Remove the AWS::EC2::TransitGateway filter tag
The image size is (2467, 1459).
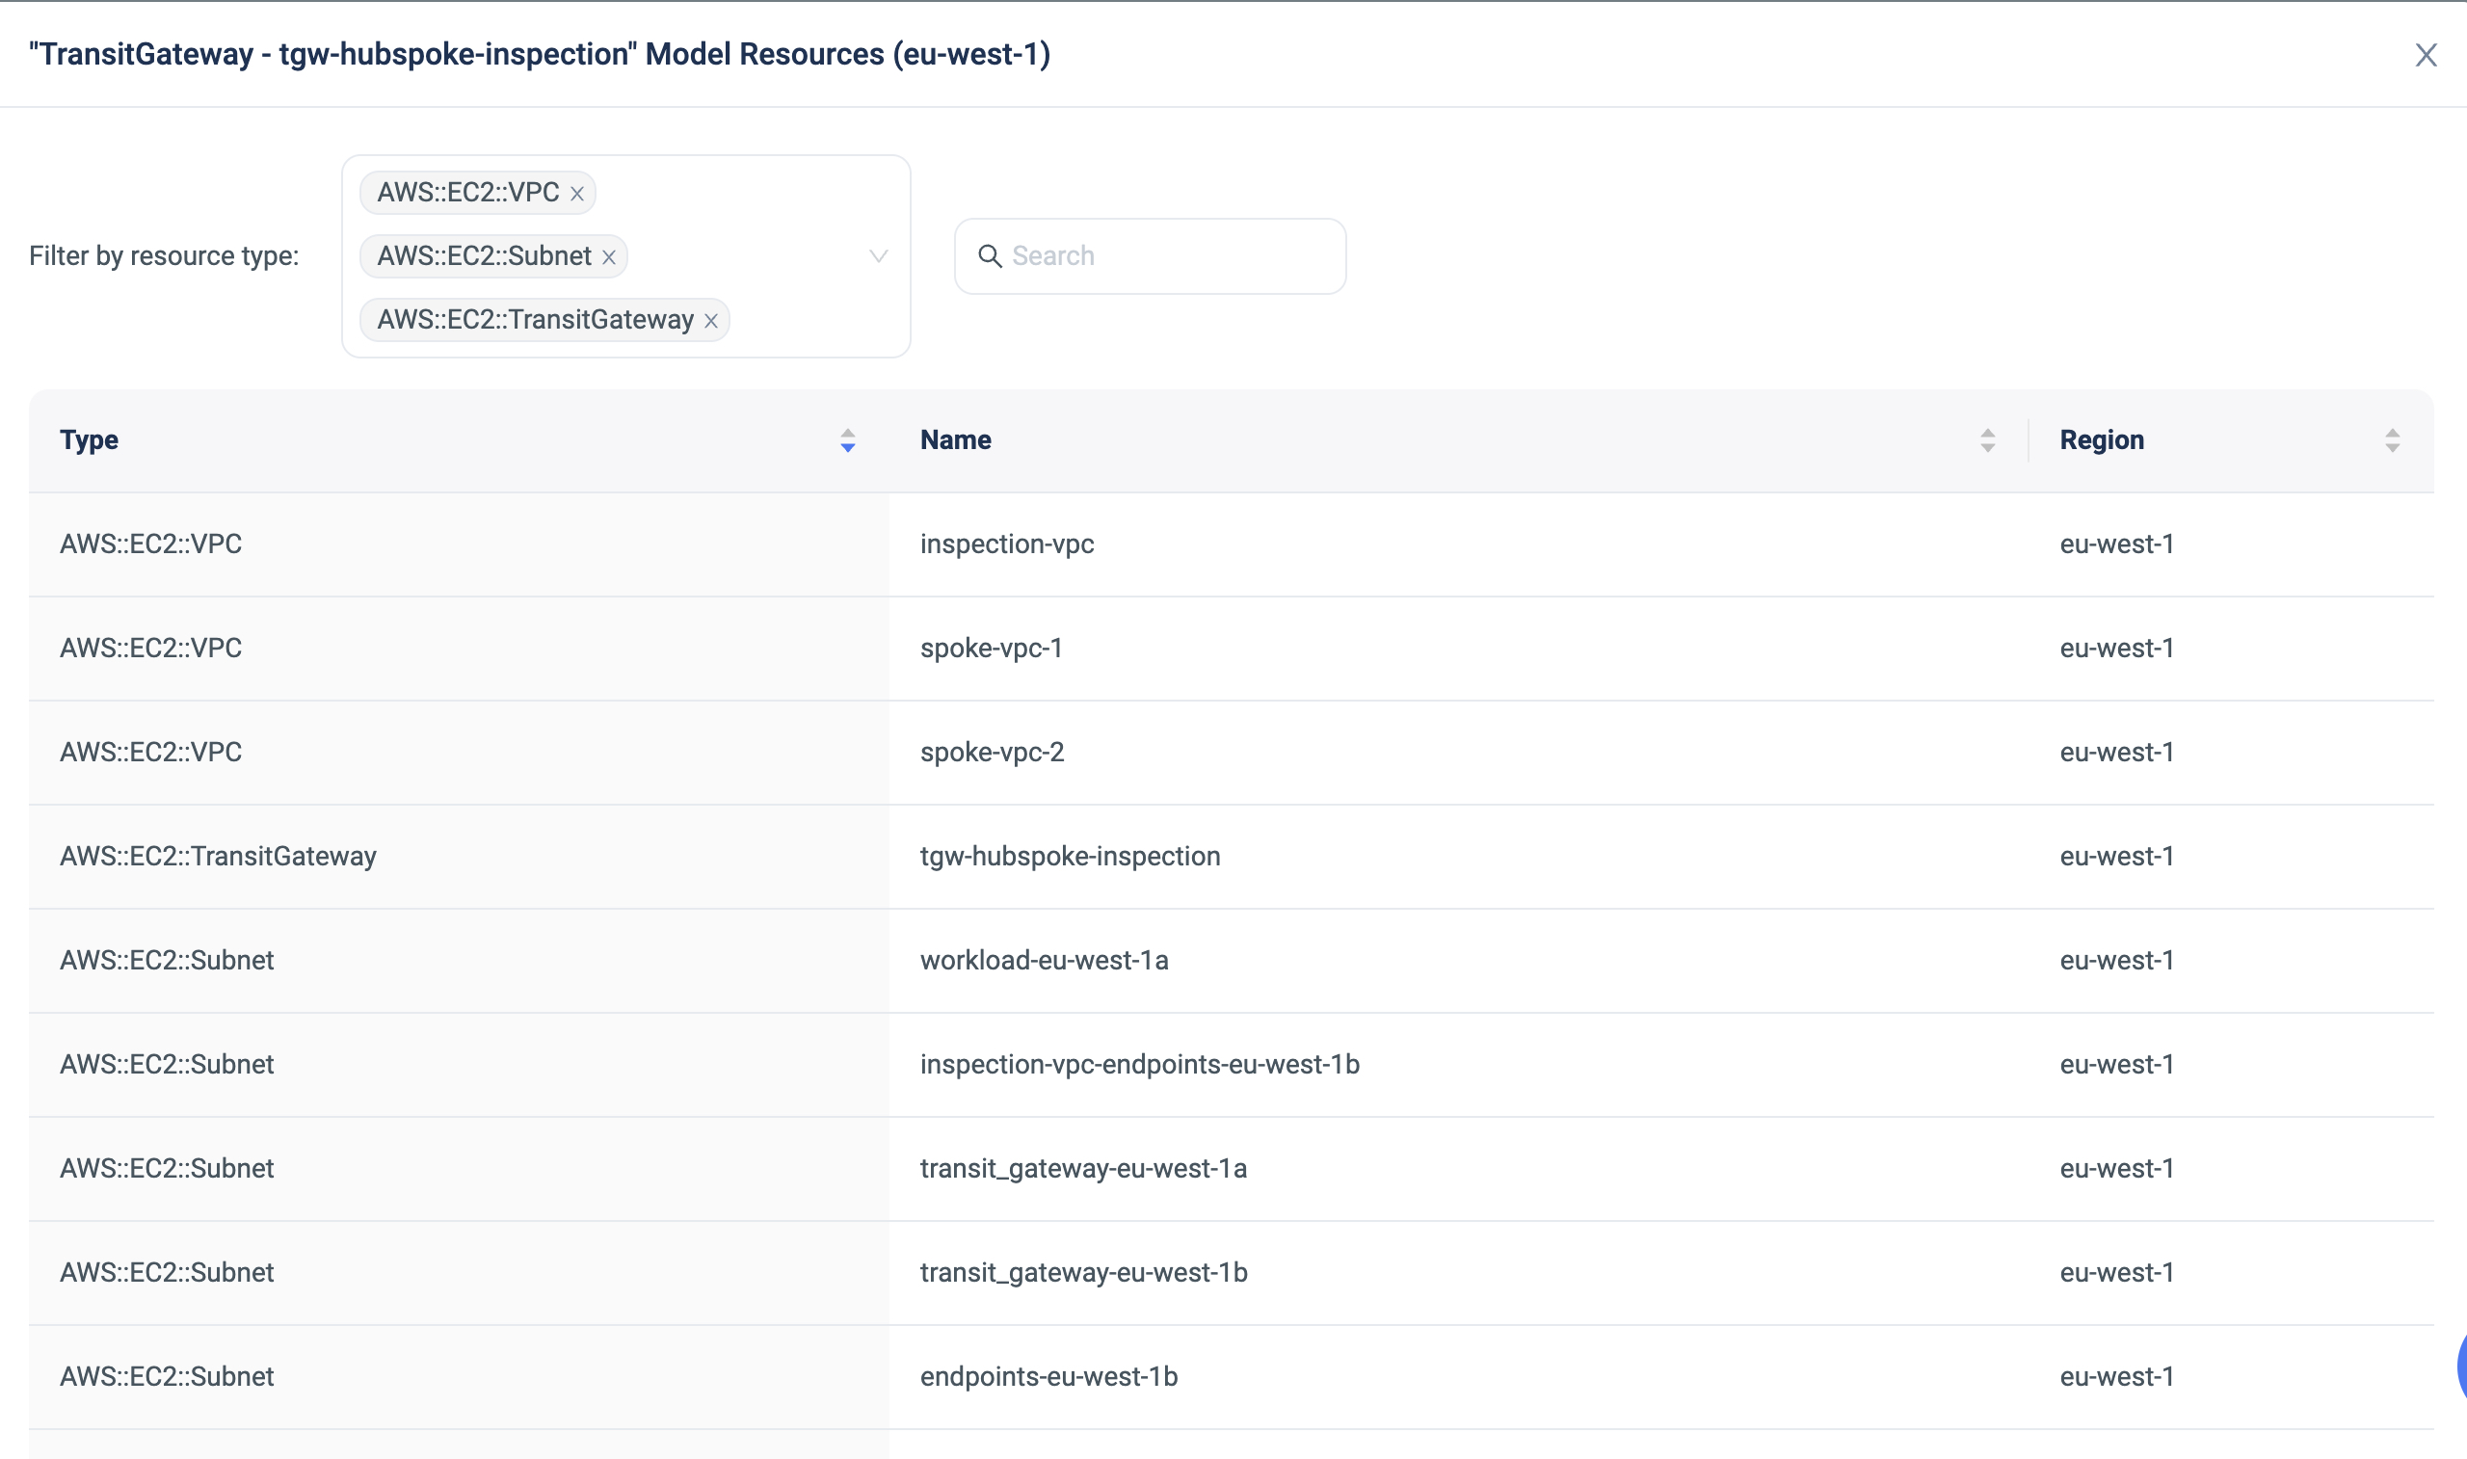[x=711, y=322]
